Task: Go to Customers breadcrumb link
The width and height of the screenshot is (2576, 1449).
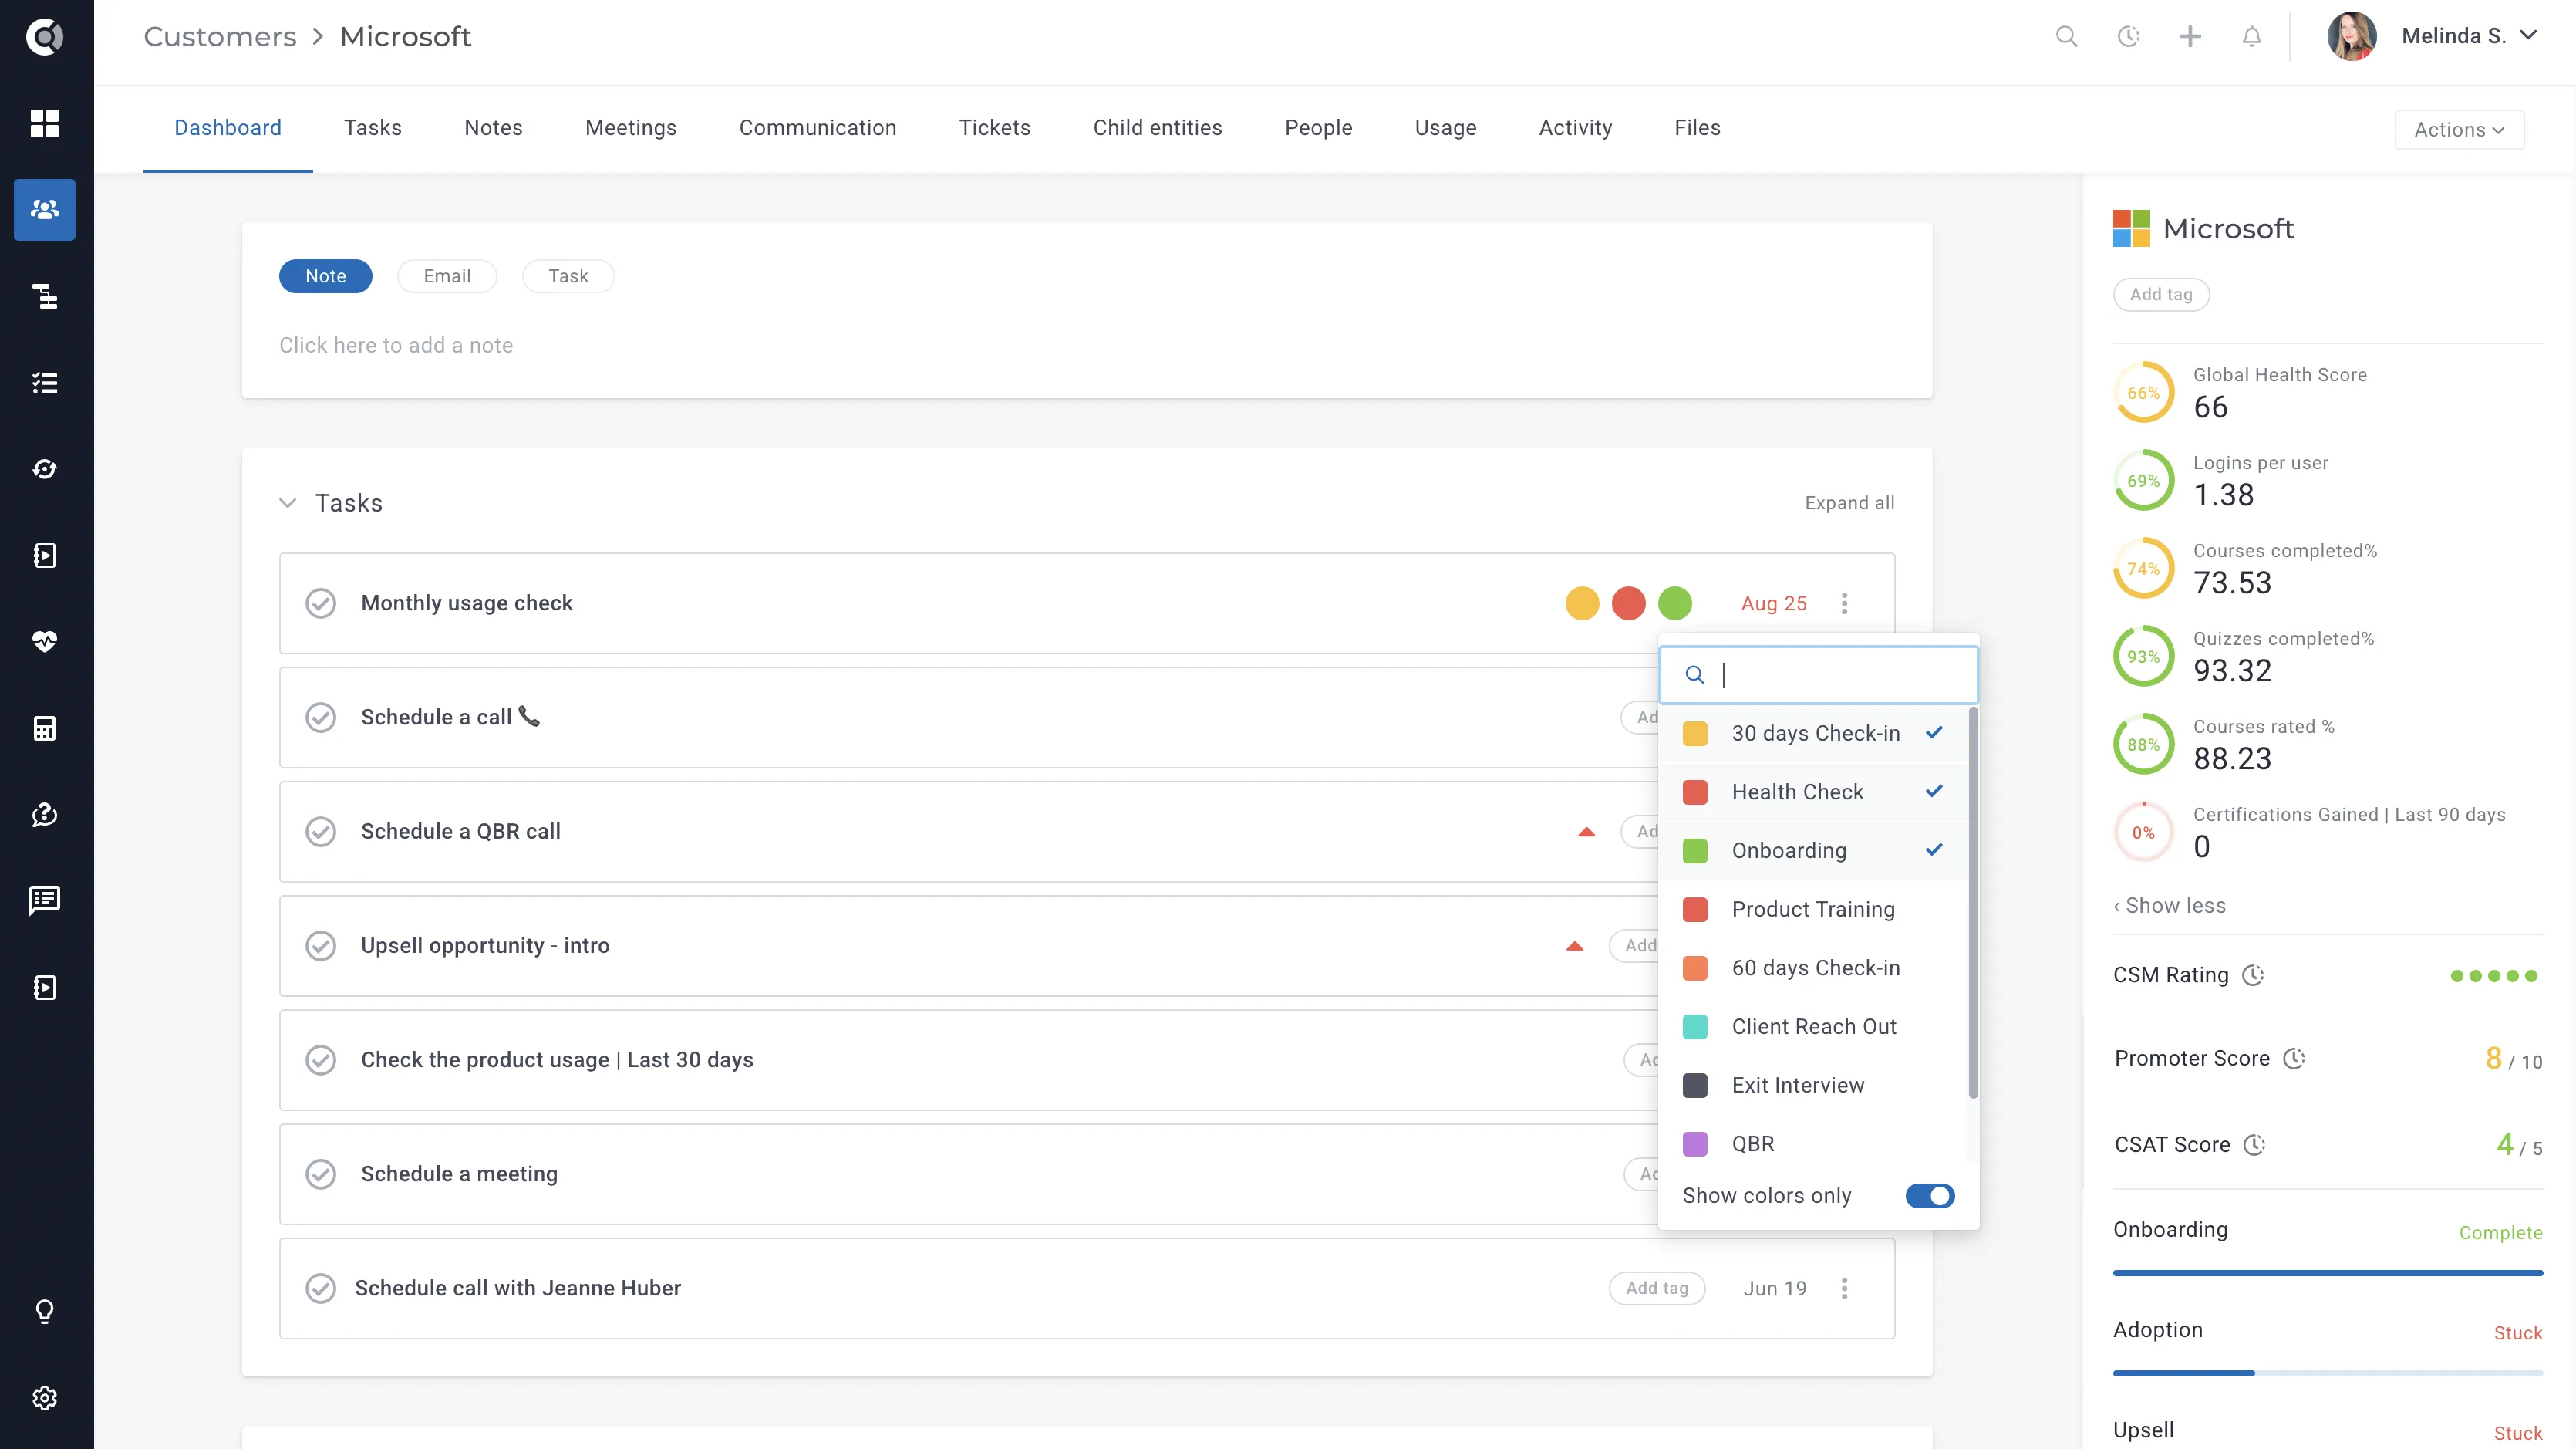Action: coord(220,37)
